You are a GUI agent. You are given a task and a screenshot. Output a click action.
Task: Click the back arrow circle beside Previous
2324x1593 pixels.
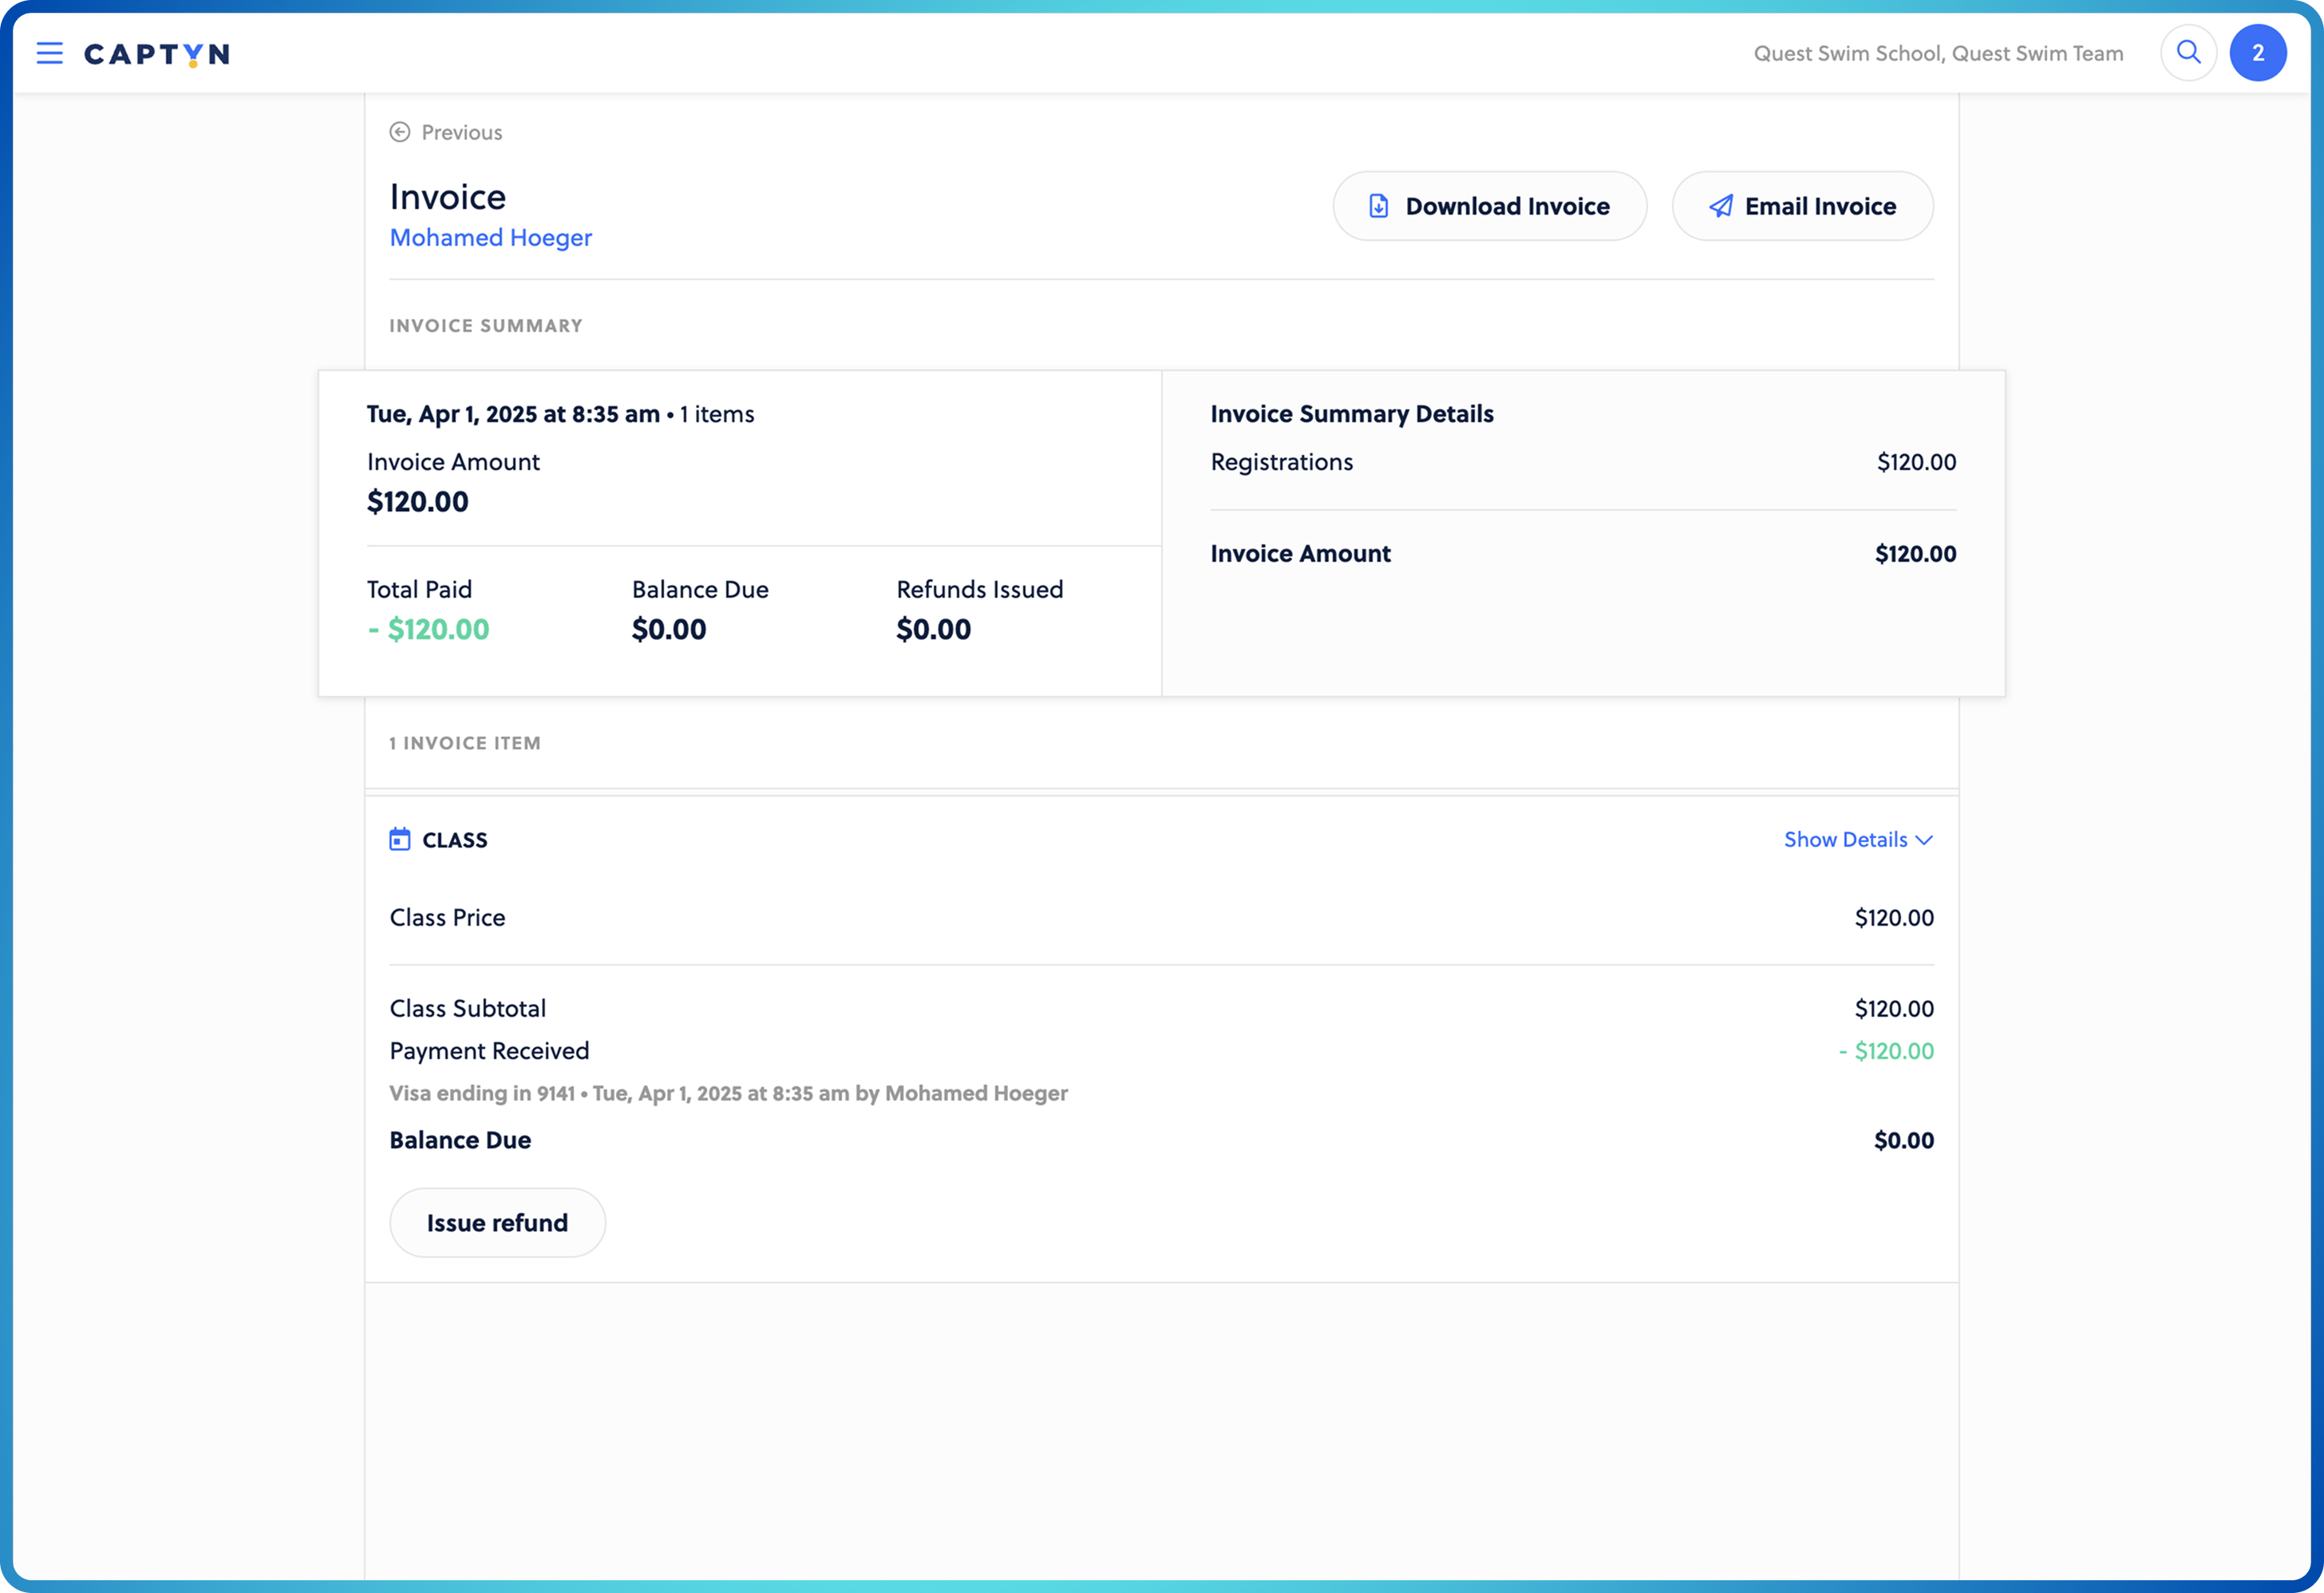[x=400, y=131]
